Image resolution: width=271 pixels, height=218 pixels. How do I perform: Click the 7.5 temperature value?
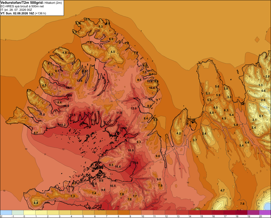(x=144, y=72)
